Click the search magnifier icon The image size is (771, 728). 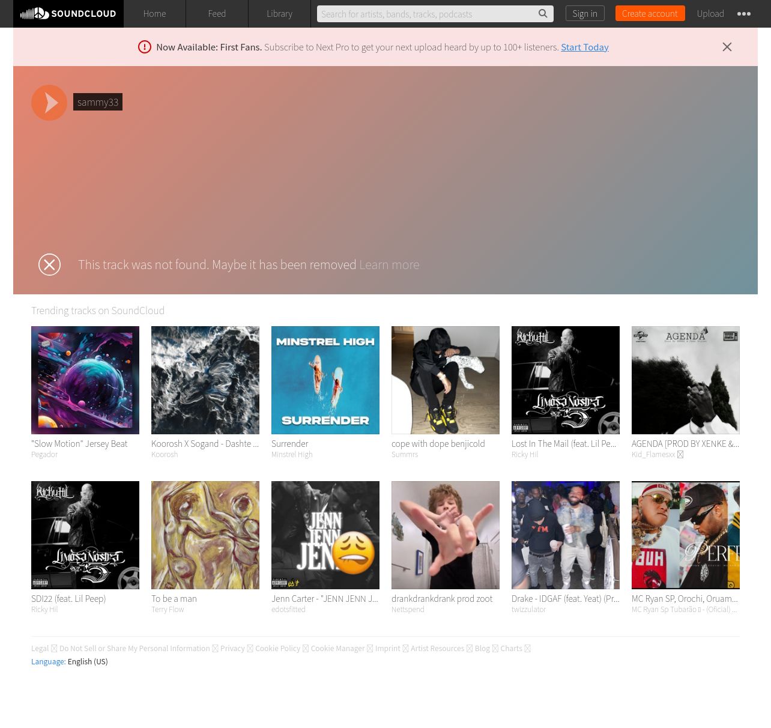pyautogui.click(x=543, y=13)
